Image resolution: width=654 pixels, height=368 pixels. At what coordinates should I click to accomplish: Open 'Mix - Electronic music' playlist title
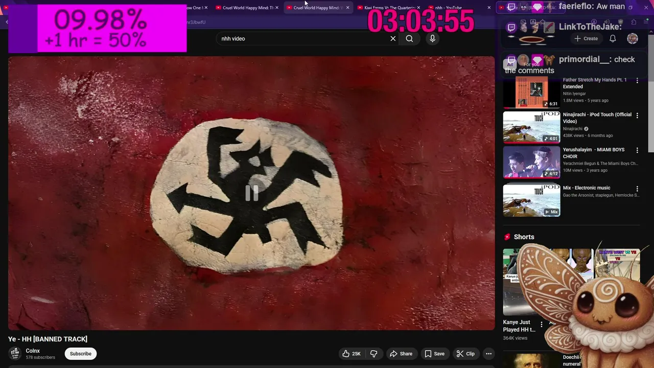point(587,188)
